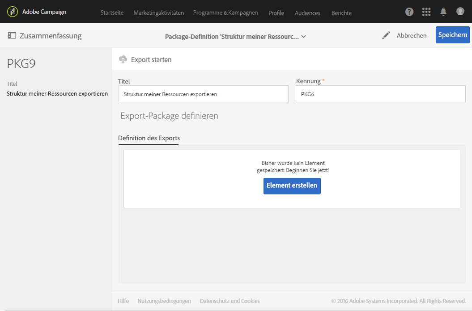Image resolution: width=472 pixels, height=311 pixels.
Task: Click the Adobe Campaign logo icon
Action: click(13, 12)
